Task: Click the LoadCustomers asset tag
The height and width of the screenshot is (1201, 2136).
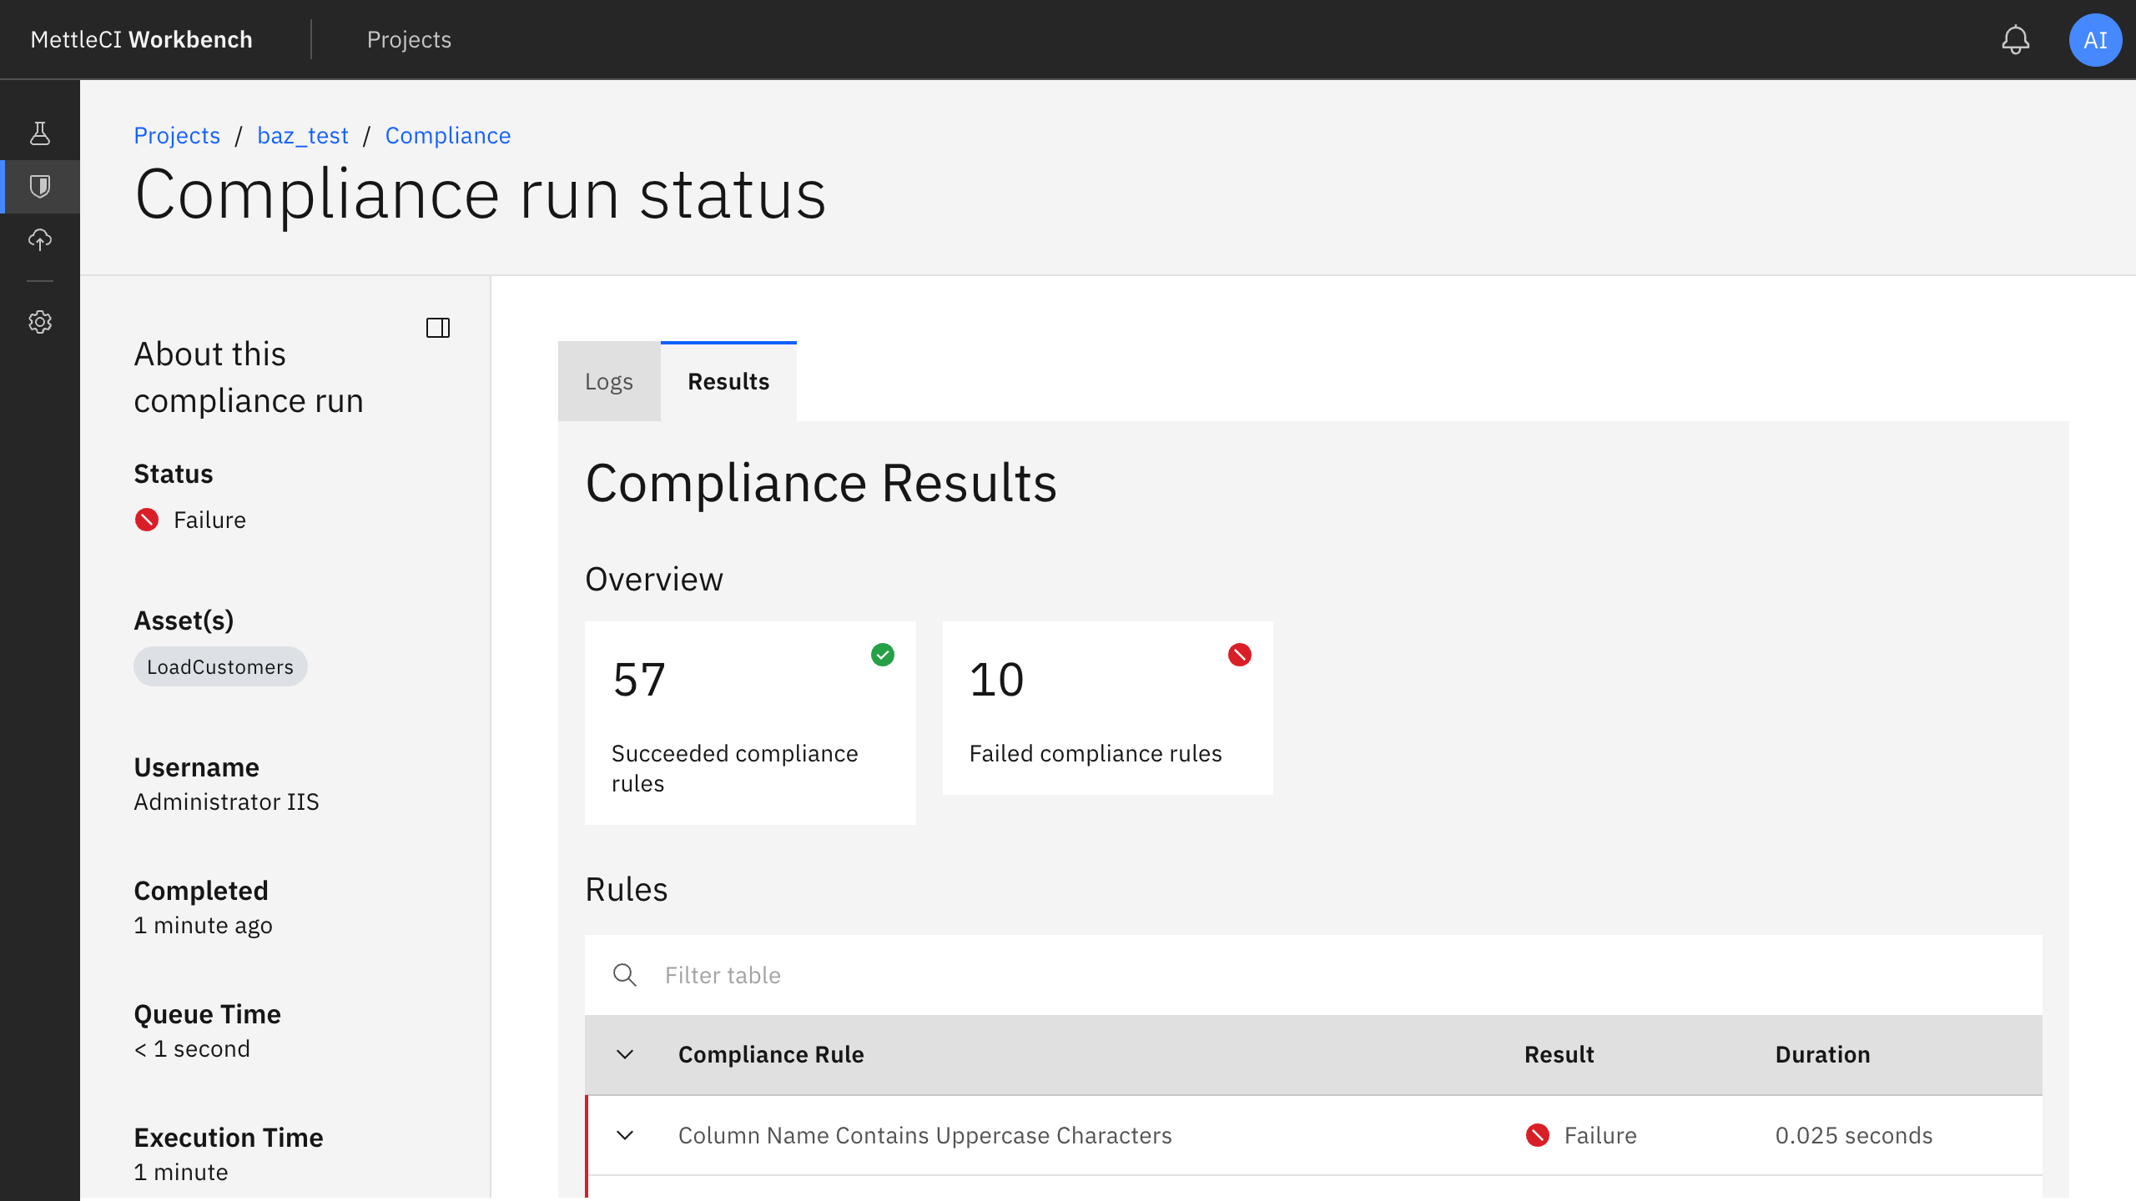Action: click(220, 666)
